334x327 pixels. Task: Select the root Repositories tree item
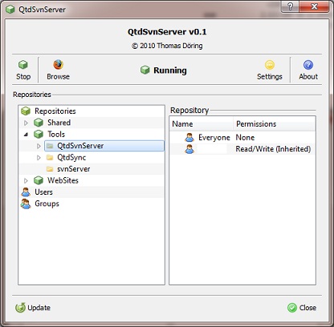[55, 111]
